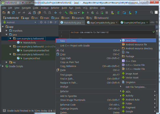The width and height of the screenshot is (160, 114).
Task: Toggle tool window quick access icon in status bar
Action: [x=4, y=110]
